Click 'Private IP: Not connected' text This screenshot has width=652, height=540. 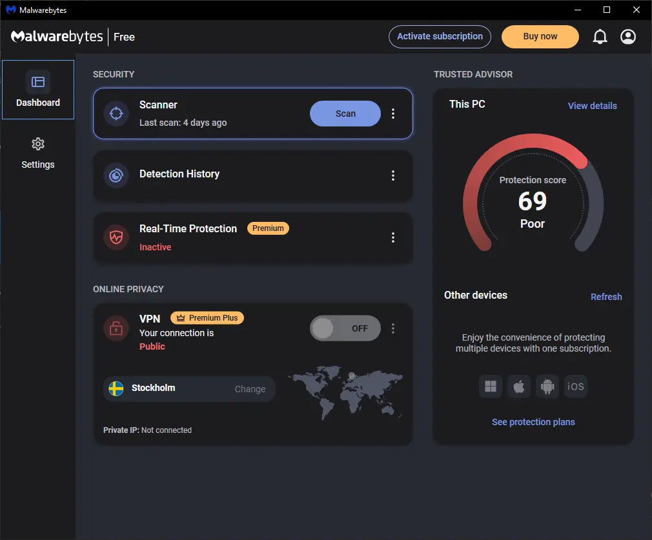coord(147,430)
